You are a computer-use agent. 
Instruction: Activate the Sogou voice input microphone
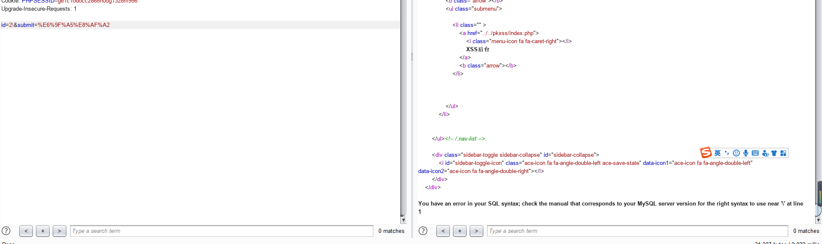tap(746, 153)
